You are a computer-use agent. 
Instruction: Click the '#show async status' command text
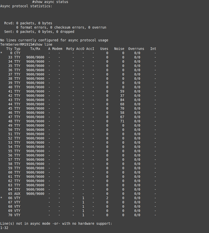[50, 2]
